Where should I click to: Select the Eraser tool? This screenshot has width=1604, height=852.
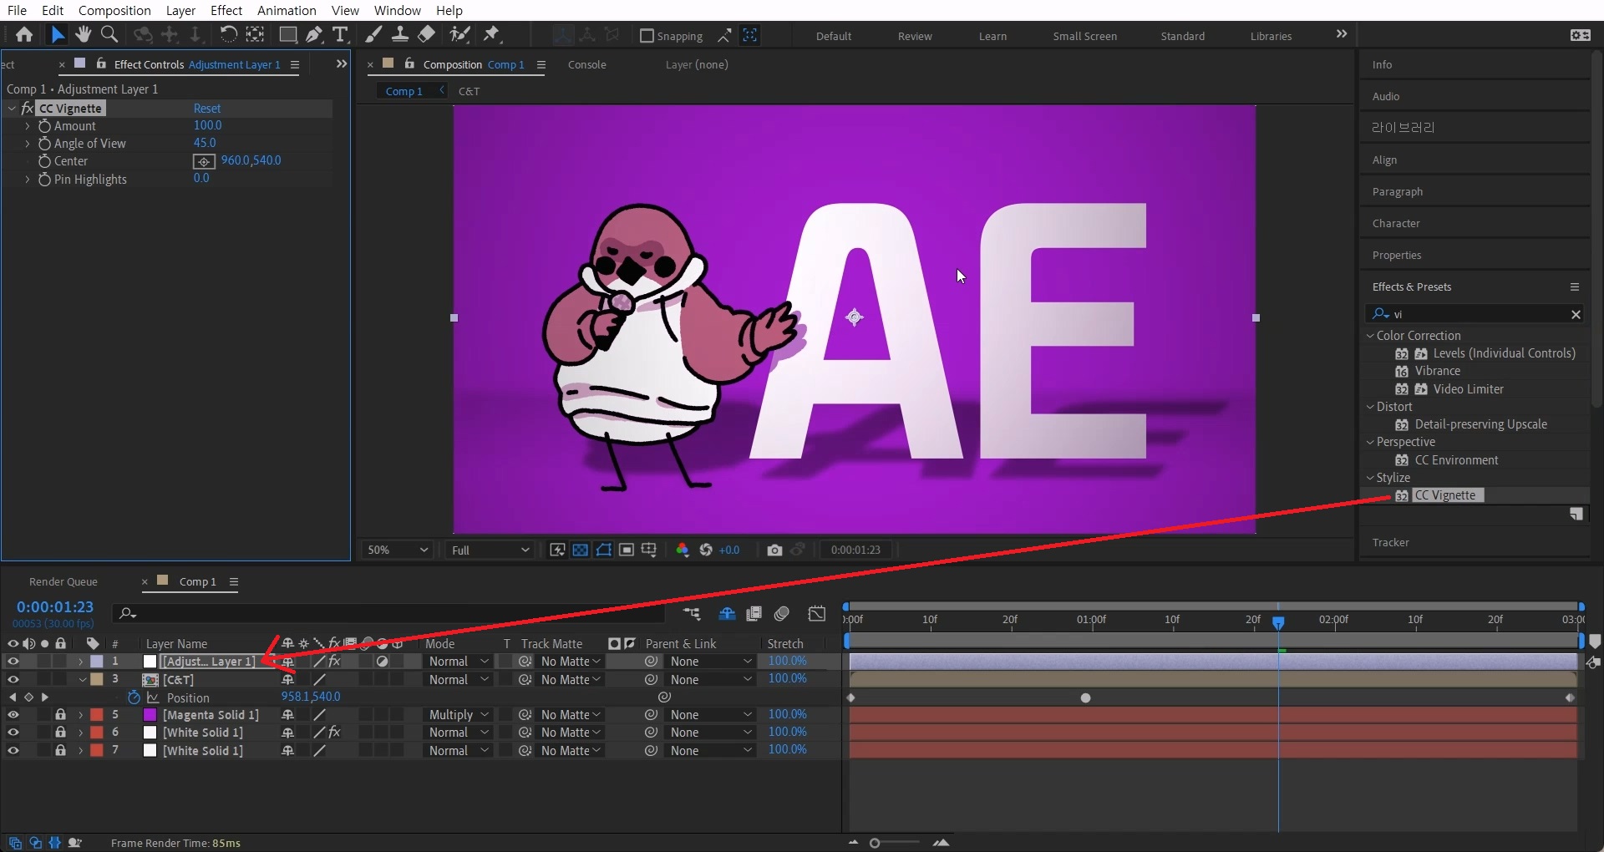tap(426, 34)
